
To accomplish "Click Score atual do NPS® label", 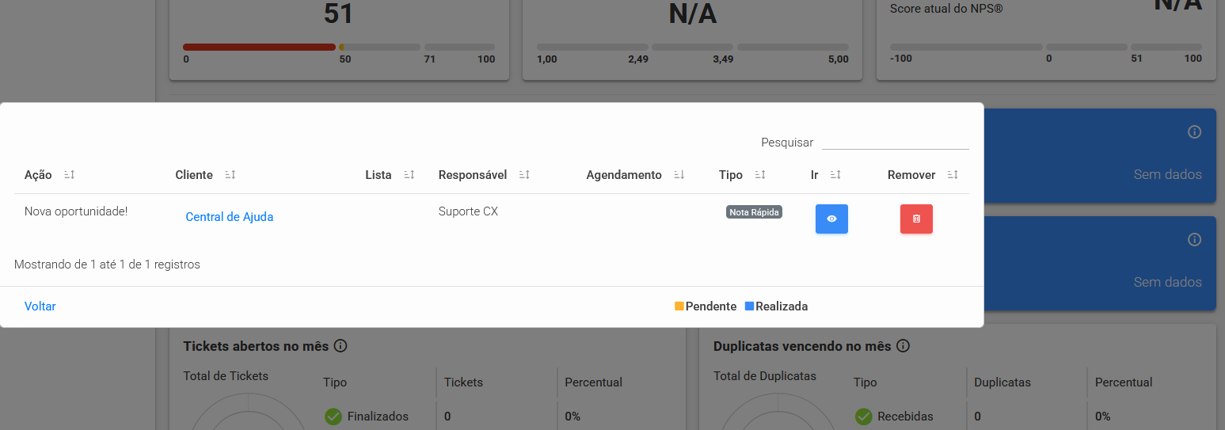I will [947, 9].
